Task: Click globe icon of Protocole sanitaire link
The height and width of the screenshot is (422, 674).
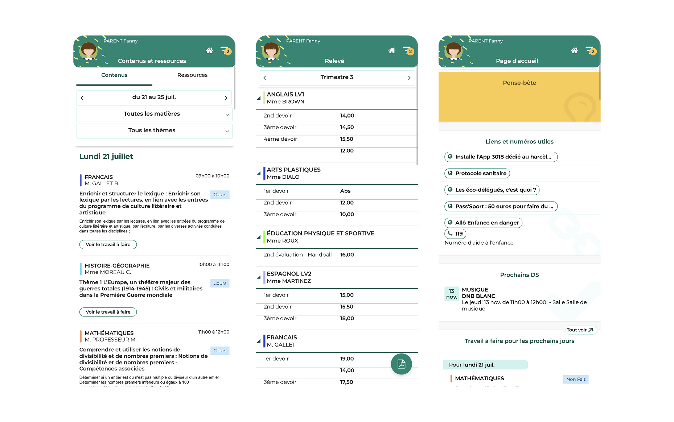Action: click(x=450, y=173)
